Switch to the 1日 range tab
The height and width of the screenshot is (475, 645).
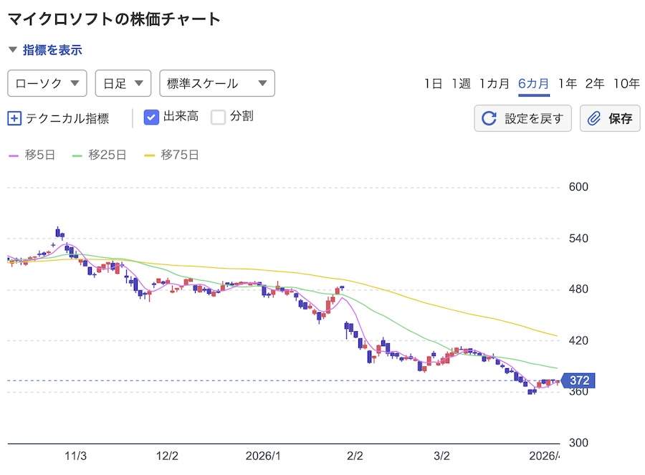[x=433, y=84]
